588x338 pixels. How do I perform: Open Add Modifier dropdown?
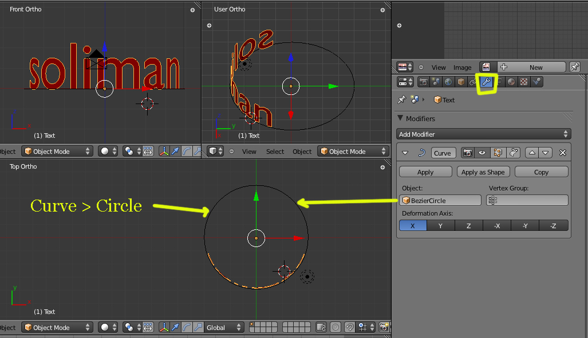point(483,134)
